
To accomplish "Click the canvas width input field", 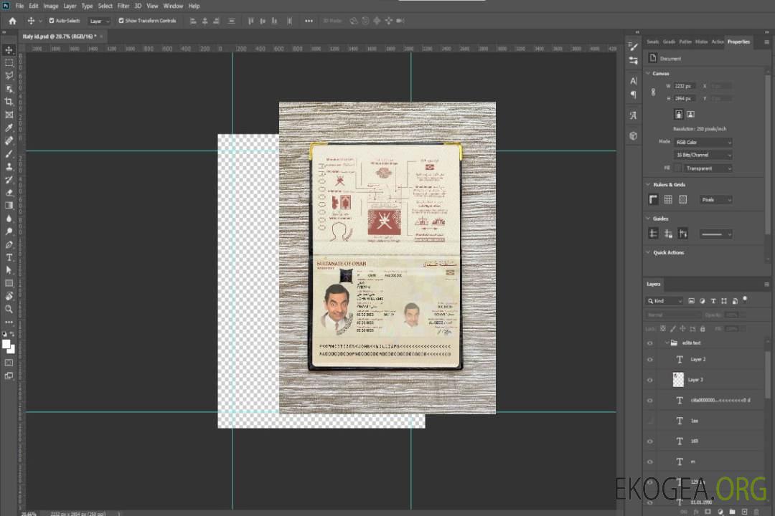I will [684, 86].
